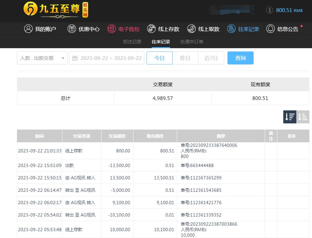Click the calendar icon in date field
The image size is (312, 238).
pos(75,58)
